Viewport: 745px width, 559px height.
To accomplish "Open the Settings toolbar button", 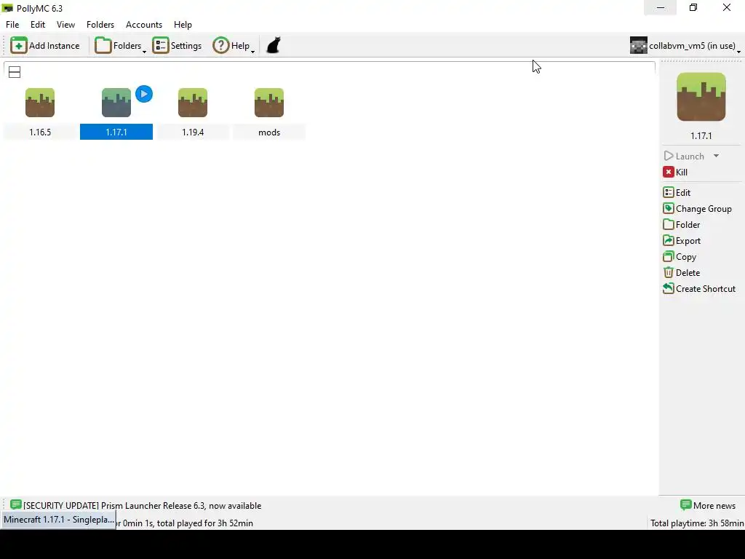I will pos(178,46).
